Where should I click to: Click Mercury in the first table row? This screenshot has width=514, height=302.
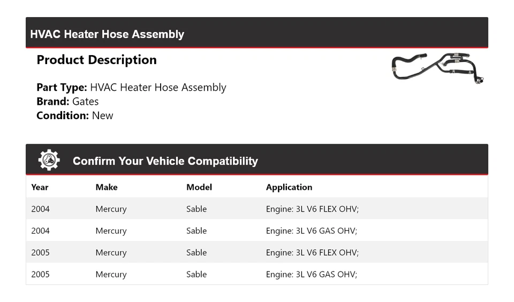click(x=111, y=209)
